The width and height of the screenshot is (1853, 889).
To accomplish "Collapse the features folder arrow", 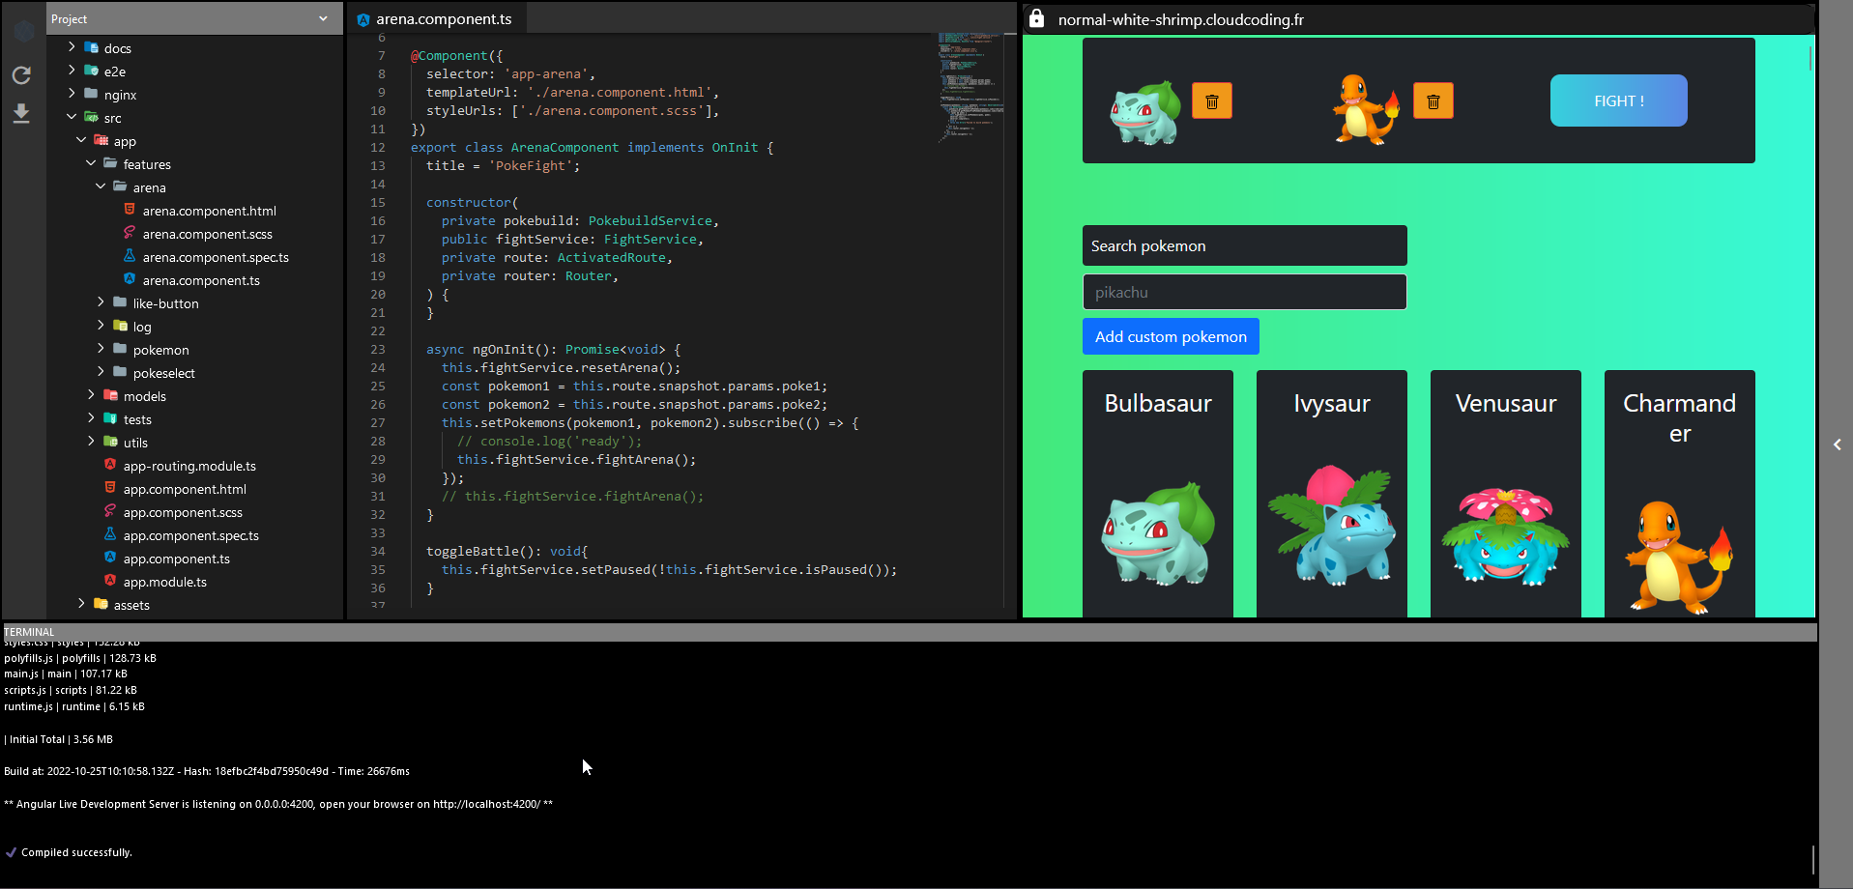I will (x=91, y=162).
